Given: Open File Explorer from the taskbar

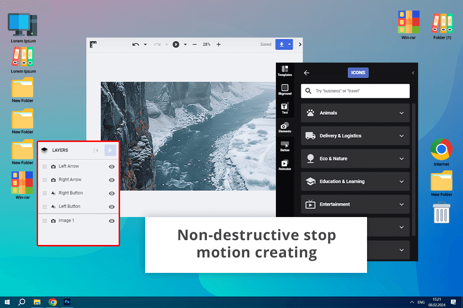Looking at the screenshot, I should (x=37, y=302).
